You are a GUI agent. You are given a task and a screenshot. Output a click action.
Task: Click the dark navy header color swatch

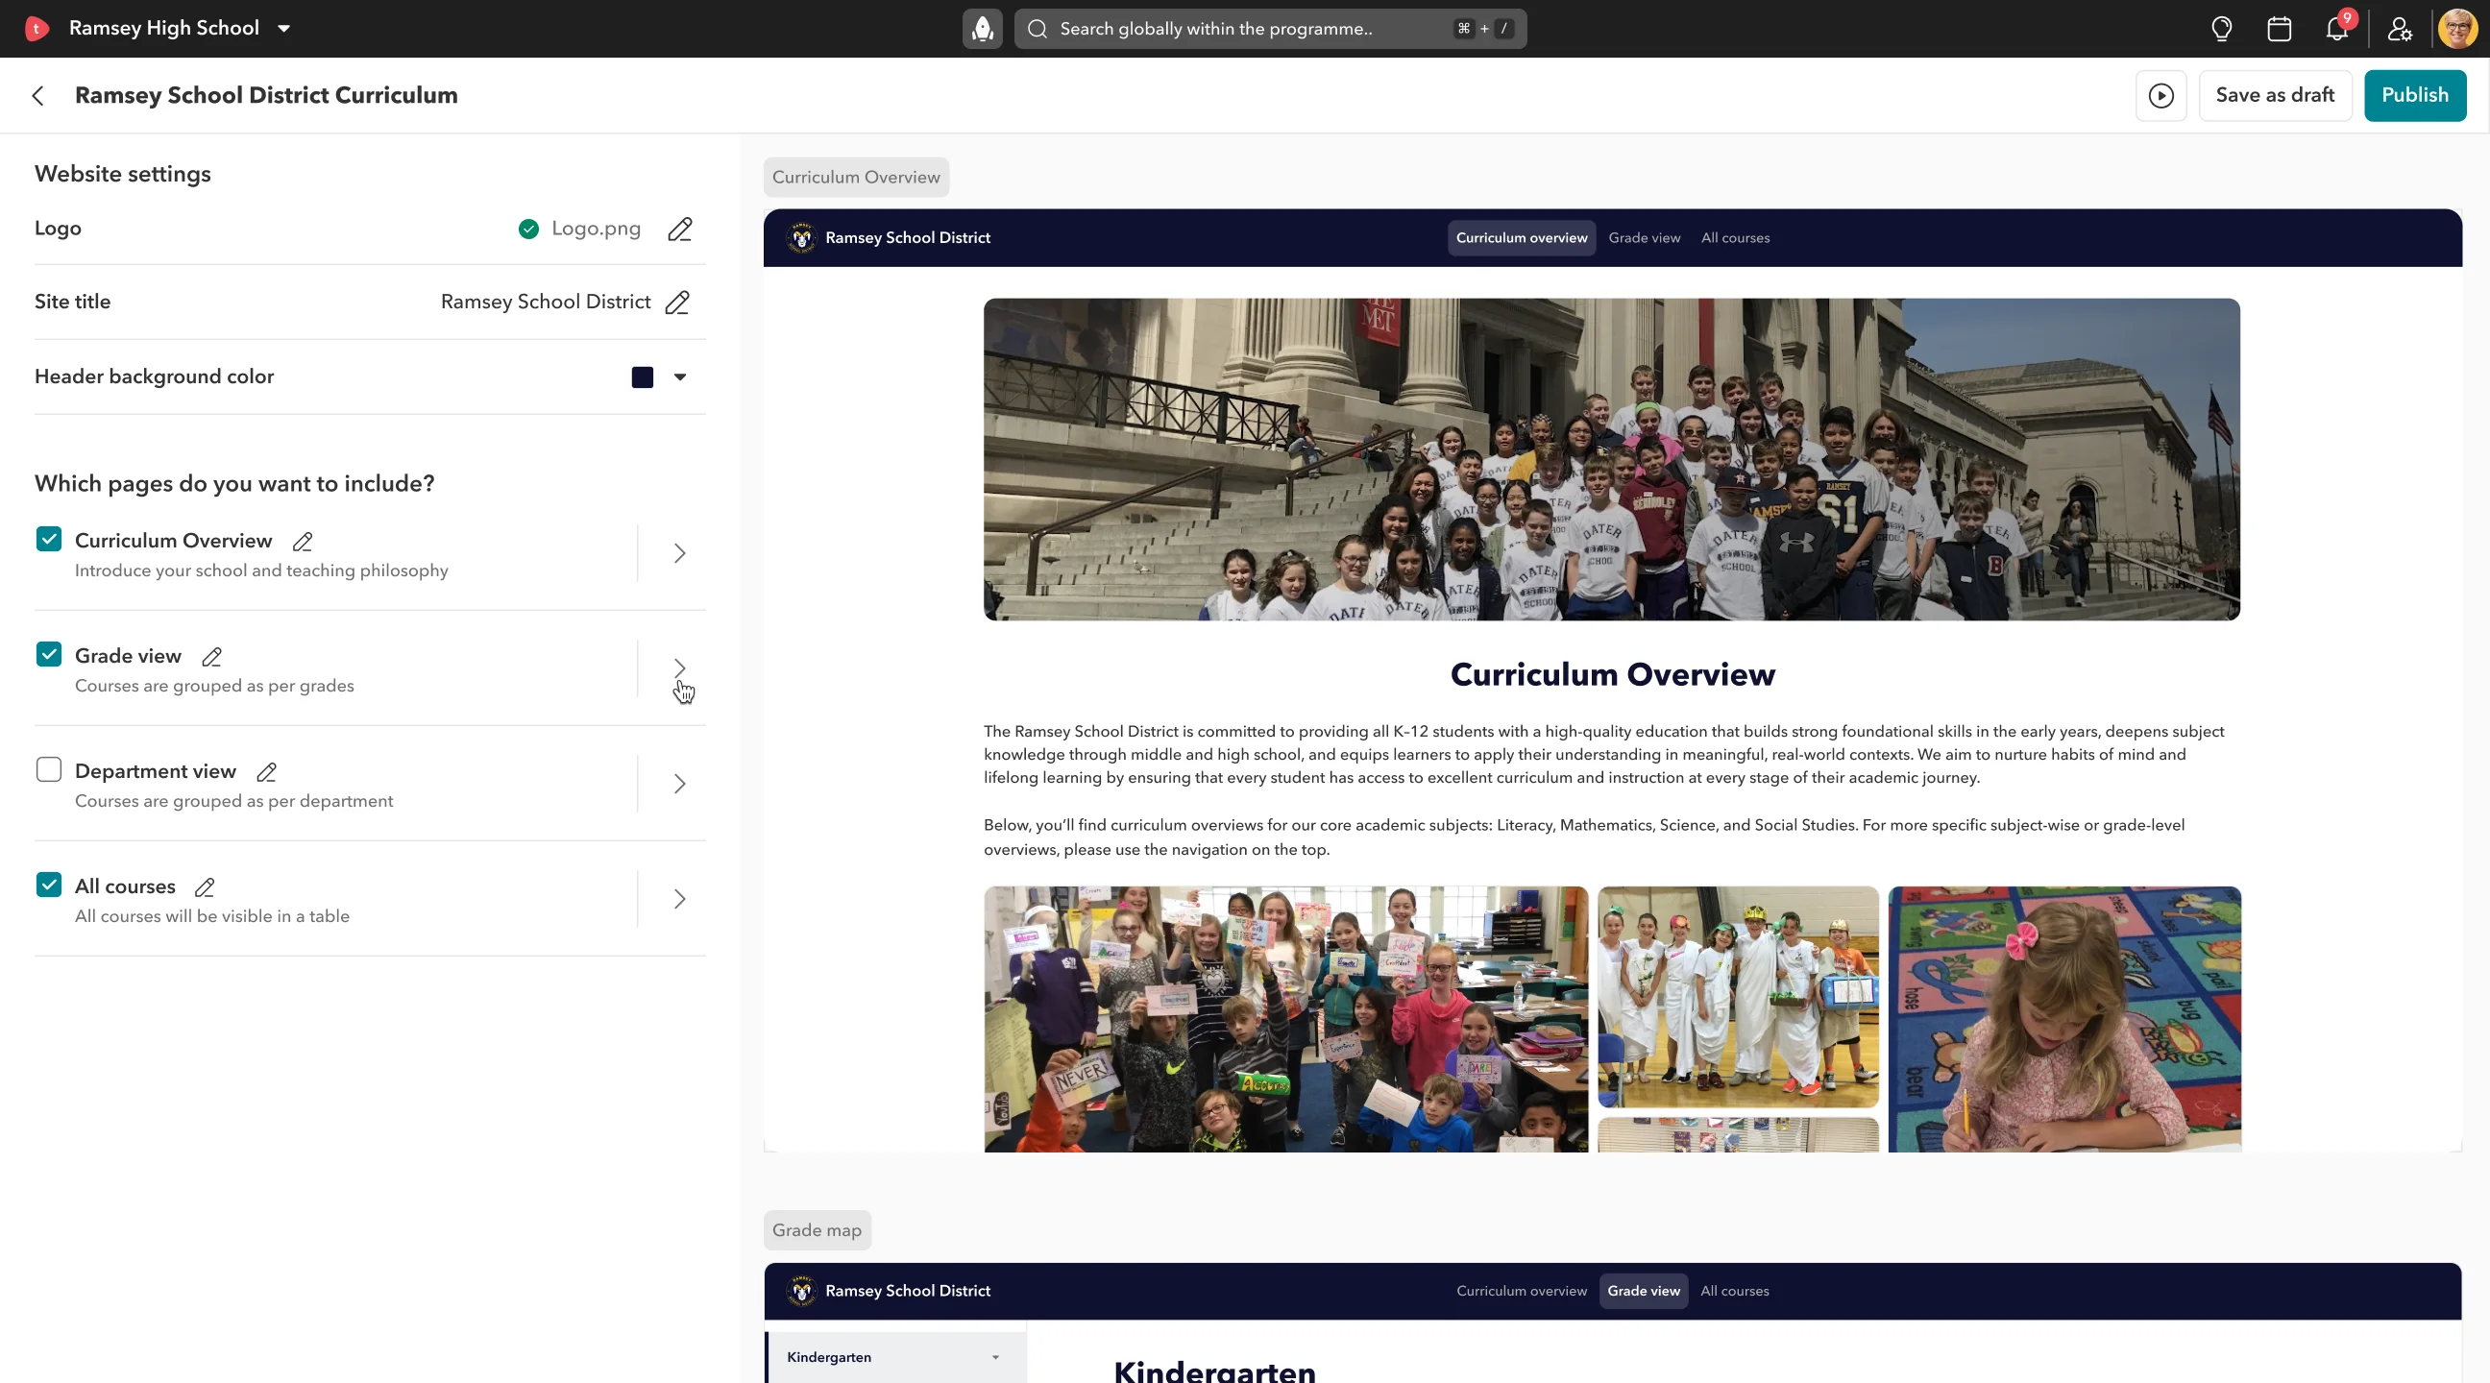(x=643, y=376)
